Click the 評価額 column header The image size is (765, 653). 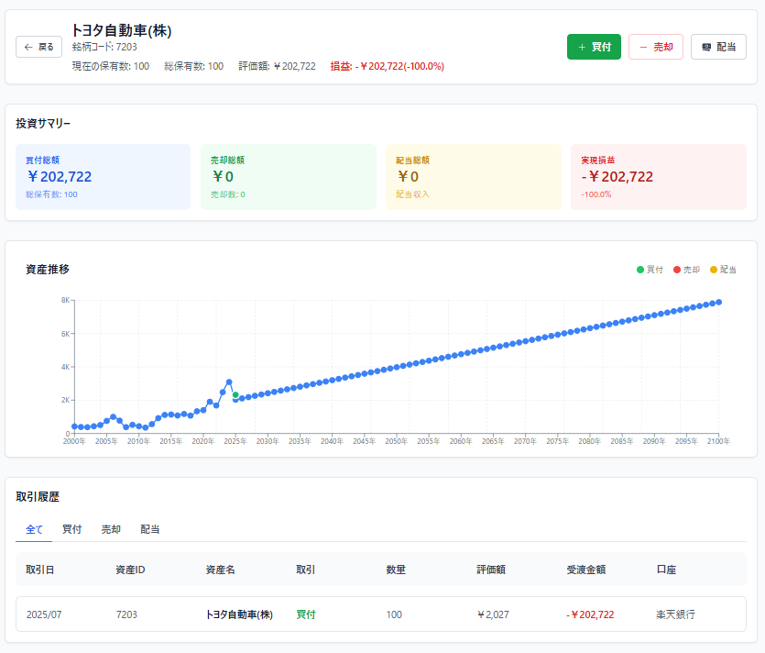click(x=491, y=570)
